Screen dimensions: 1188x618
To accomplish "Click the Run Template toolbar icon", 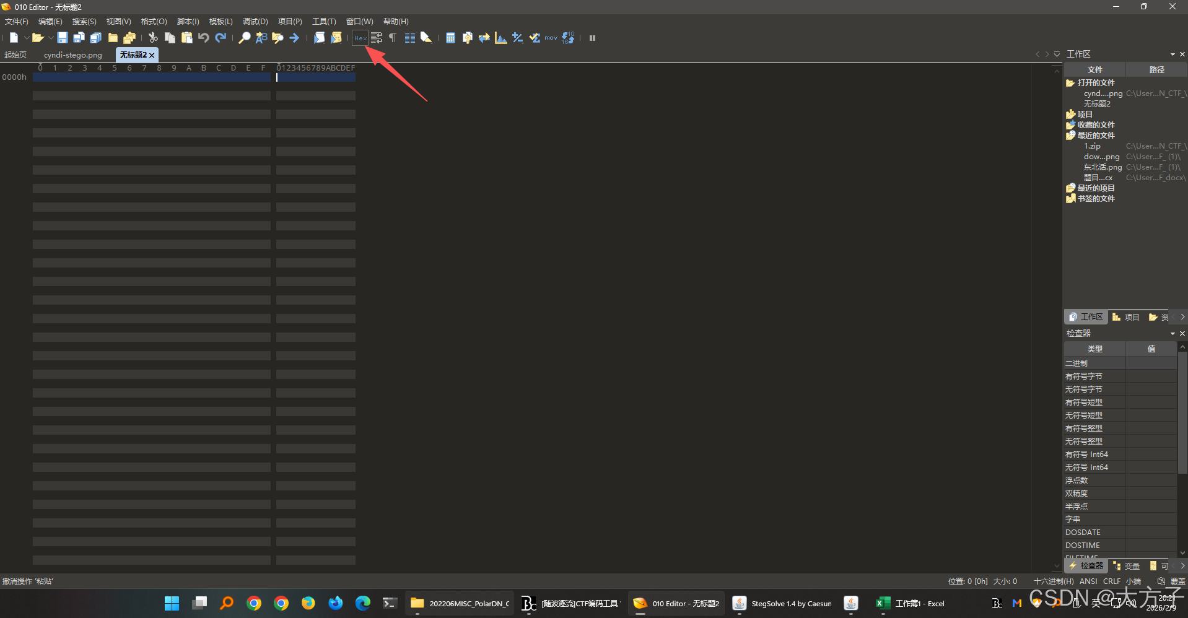I will (x=336, y=38).
